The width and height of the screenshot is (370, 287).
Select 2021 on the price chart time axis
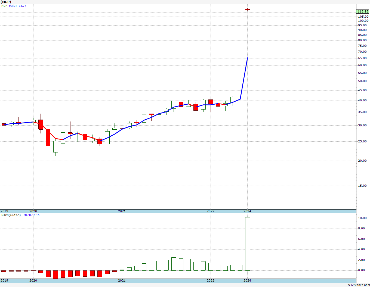pos(122,211)
